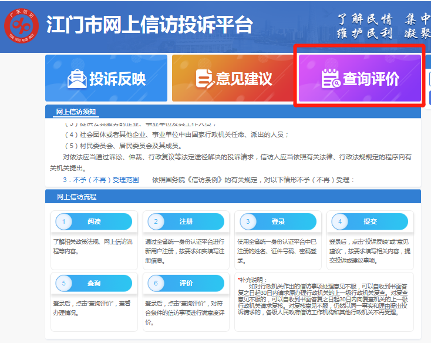Screen dimensions: 431x343
Task: Click the envelope icon on 投诉反映
Action: (77, 79)
